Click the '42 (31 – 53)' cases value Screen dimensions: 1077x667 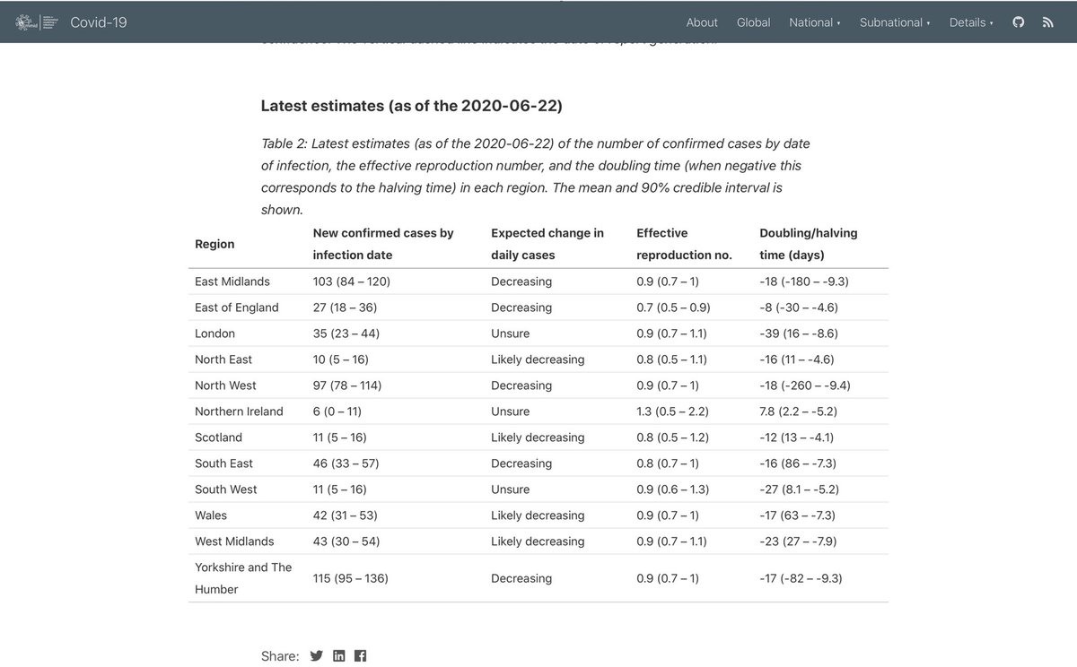346,515
